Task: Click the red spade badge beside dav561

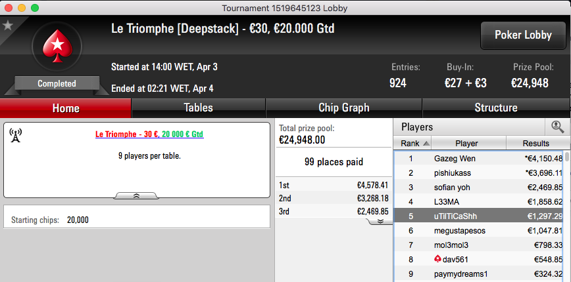Action: [437, 259]
